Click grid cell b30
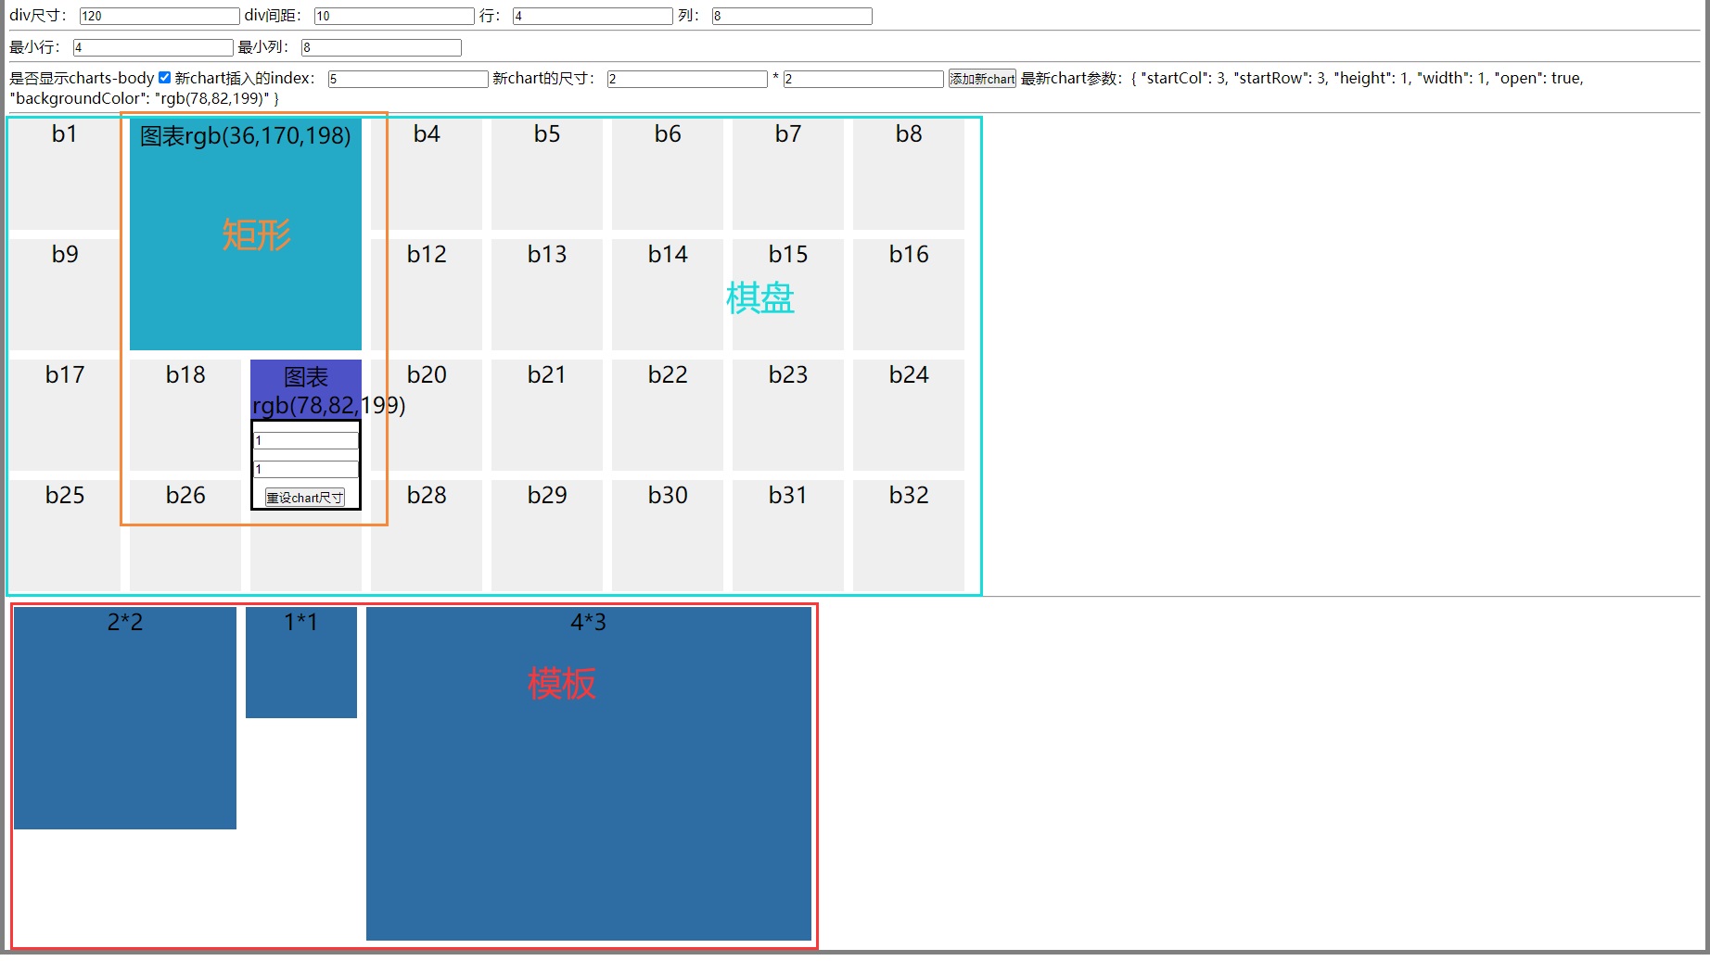The image size is (1710, 961). pyautogui.click(x=668, y=536)
